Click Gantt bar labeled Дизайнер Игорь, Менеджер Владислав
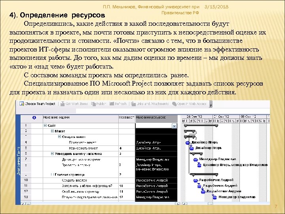Image resolution: width=285 pixels, height=214 pixels. tap(199, 165)
